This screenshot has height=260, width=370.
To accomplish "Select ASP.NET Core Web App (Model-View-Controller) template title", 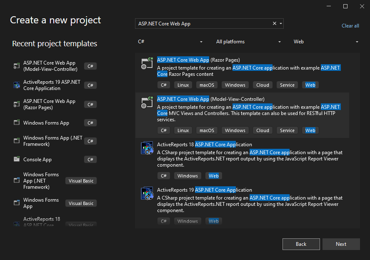I will pyautogui.click(x=211, y=99).
